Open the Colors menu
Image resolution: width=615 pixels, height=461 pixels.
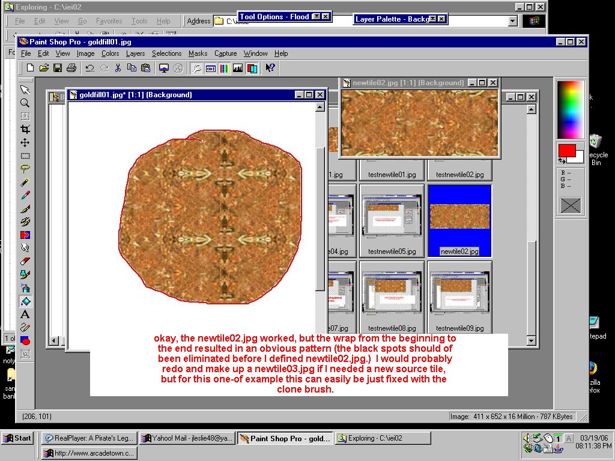pyautogui.click(x=111, y=53)
